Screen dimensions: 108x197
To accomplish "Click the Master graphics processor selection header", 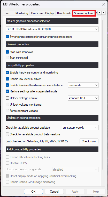I will coord(52,21).
